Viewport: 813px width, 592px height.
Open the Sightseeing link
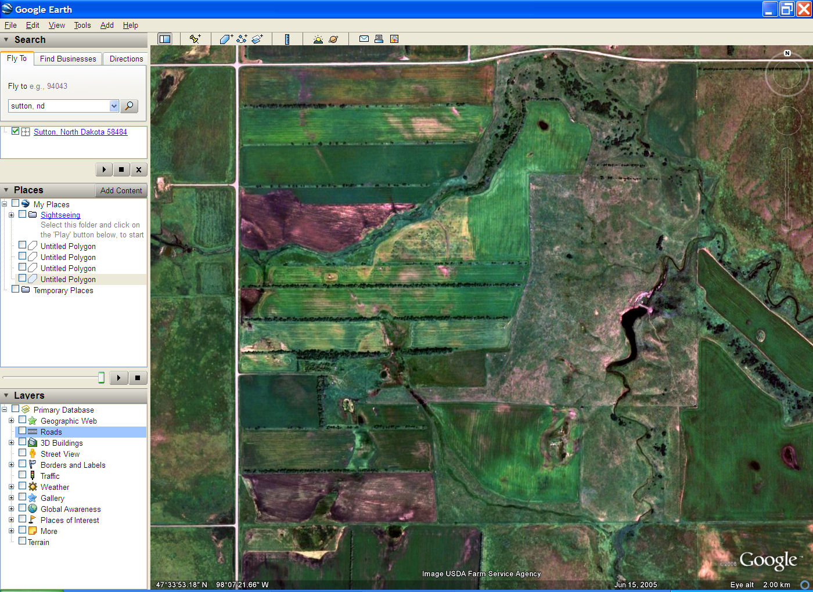coord(60,215)
